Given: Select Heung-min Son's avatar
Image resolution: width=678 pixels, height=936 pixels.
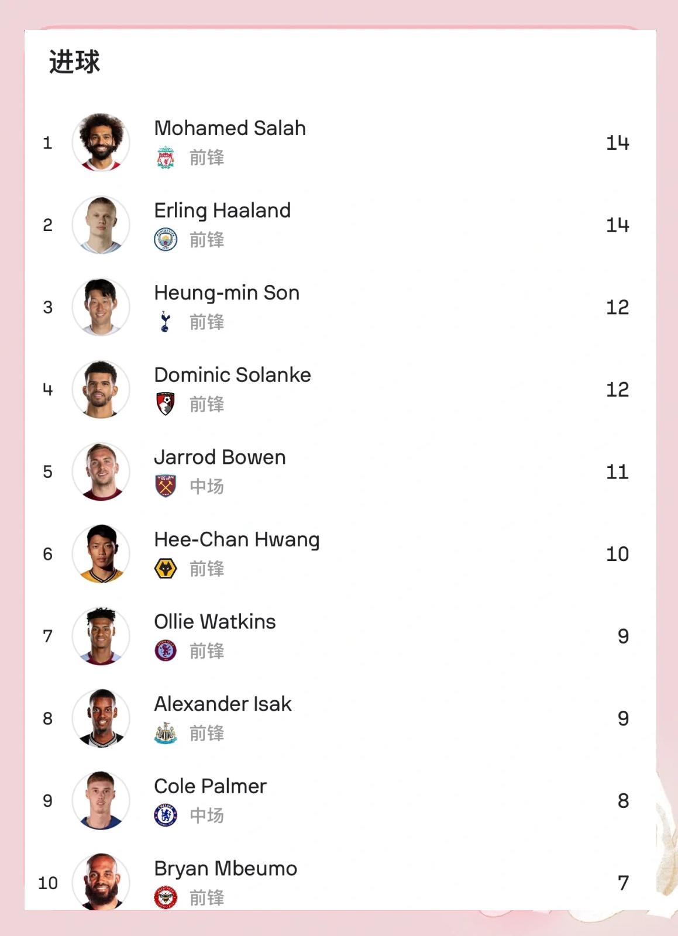Looking at the screenshot, I should tap(101, 307).
